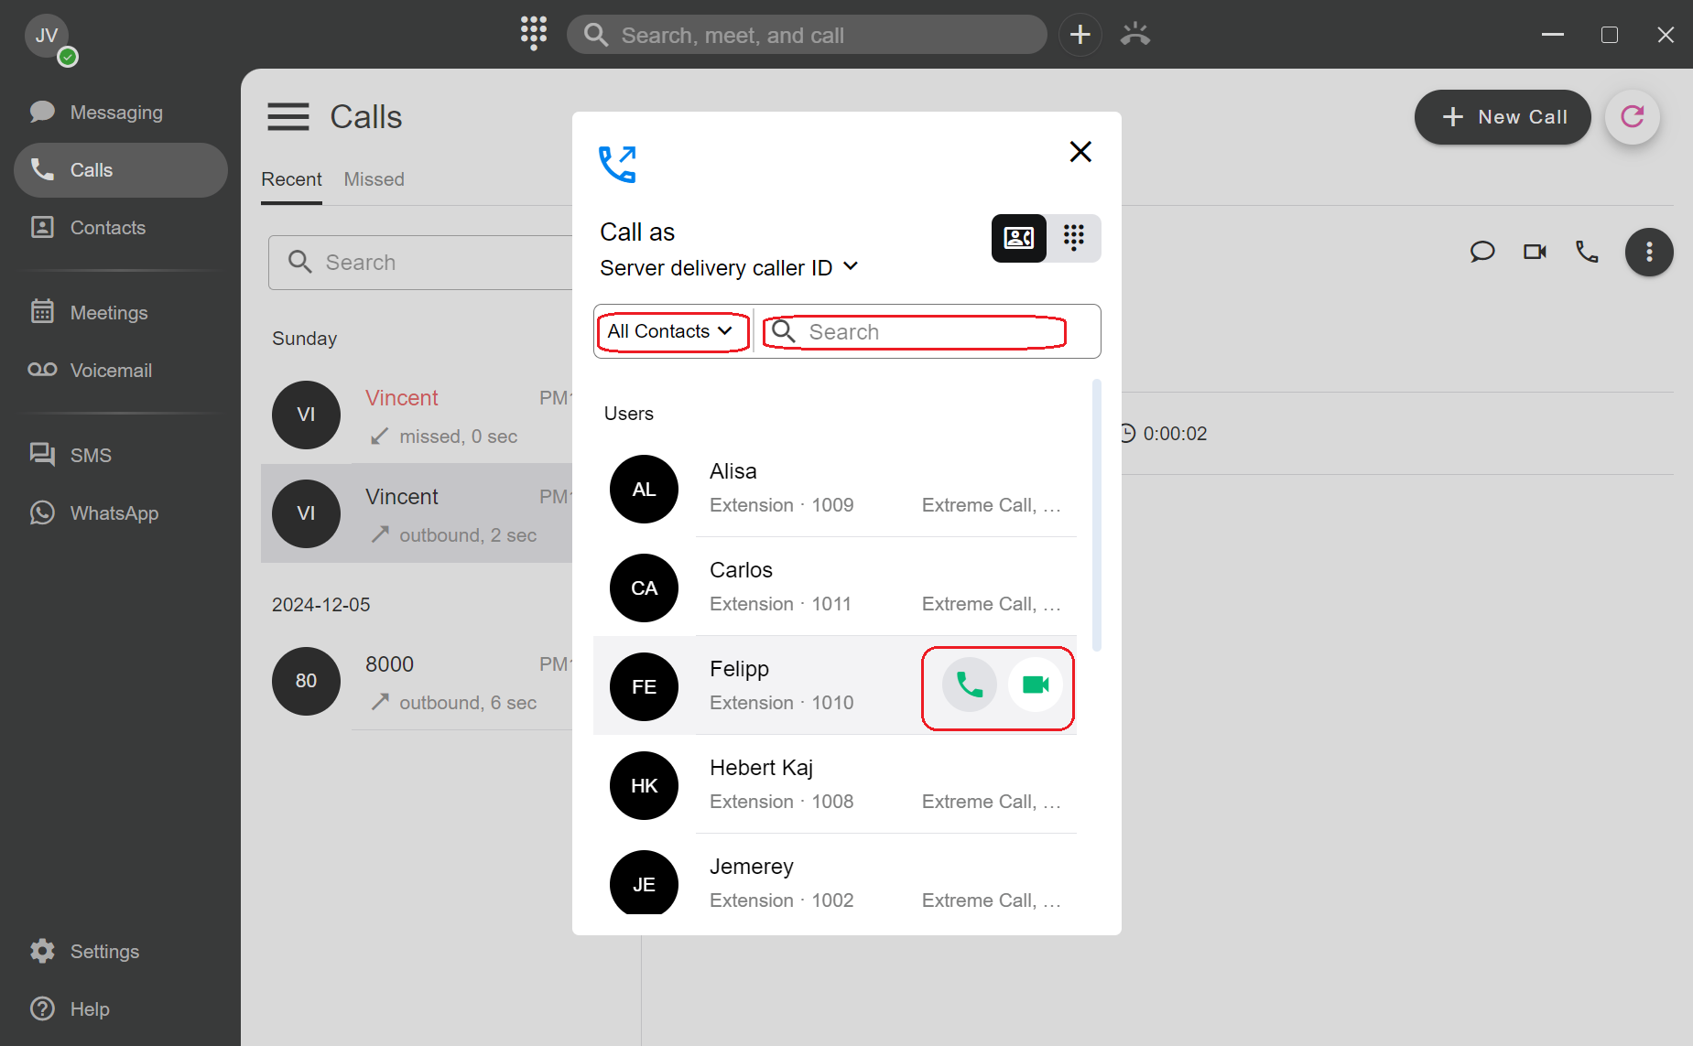
Task: Open JV profile status menu
Action: click(48, 38)
